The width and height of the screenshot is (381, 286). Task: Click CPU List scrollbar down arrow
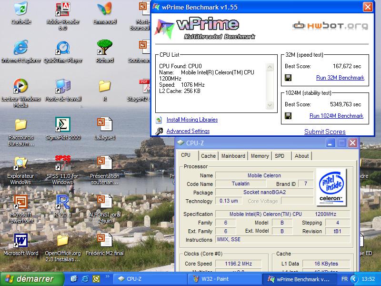[270, 105]
